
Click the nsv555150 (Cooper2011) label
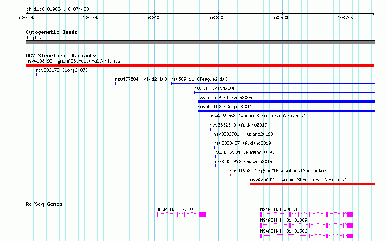point(226,107)
